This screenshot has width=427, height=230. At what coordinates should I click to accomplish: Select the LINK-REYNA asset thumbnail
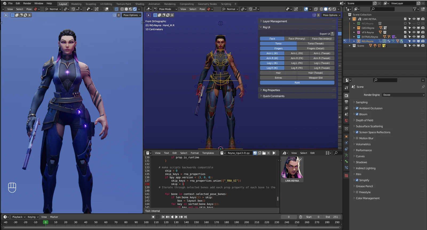292,169
